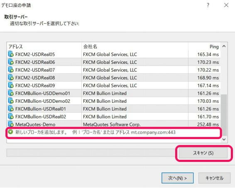
Task: Click the MetaQuotes-Demo server icon
Action: coord(11,124)
